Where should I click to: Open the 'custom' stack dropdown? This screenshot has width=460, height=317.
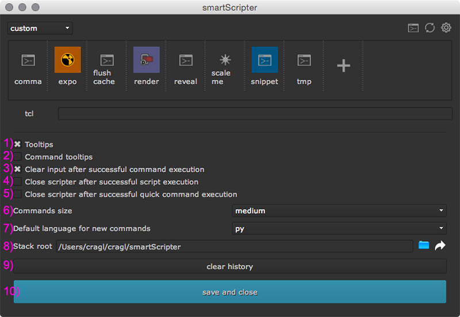tap(40, 28)
